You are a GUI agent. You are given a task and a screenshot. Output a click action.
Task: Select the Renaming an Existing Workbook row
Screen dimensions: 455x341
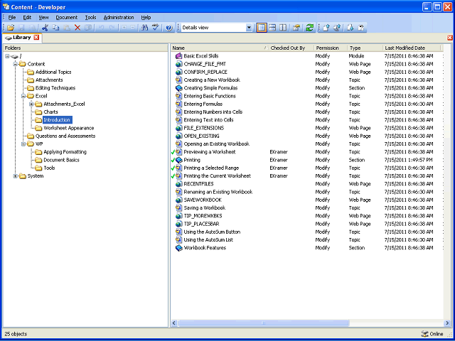tap(307, 192)
